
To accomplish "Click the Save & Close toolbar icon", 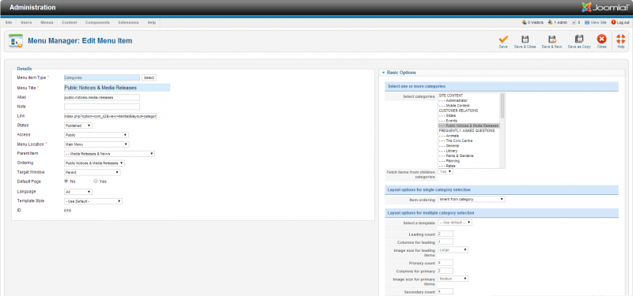I will click(x=525, y=39).
